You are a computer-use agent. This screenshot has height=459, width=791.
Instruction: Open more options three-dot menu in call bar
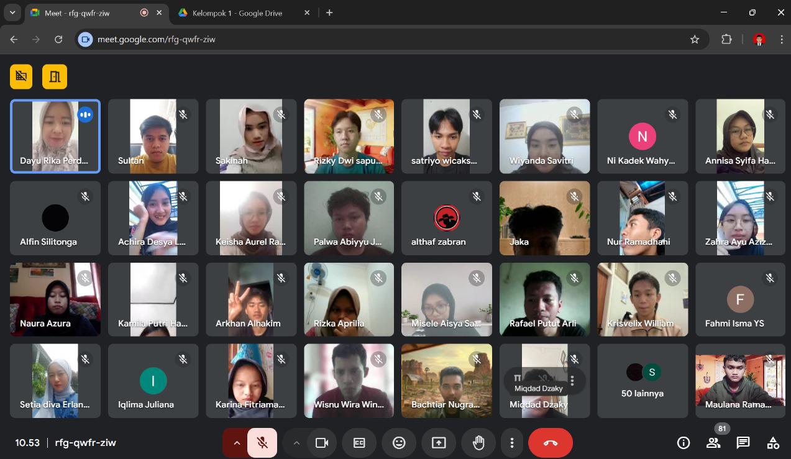[512, 443]
